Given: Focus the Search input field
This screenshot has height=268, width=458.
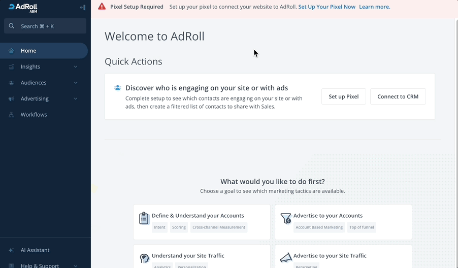Looking at the screenshot, I should pyautogui.click(x=45, y=26).
